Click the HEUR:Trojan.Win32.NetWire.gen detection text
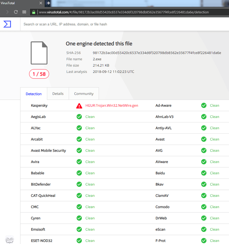Image resolution: width=229 pixels, height=244 pixels. click(x=112, y=105)
